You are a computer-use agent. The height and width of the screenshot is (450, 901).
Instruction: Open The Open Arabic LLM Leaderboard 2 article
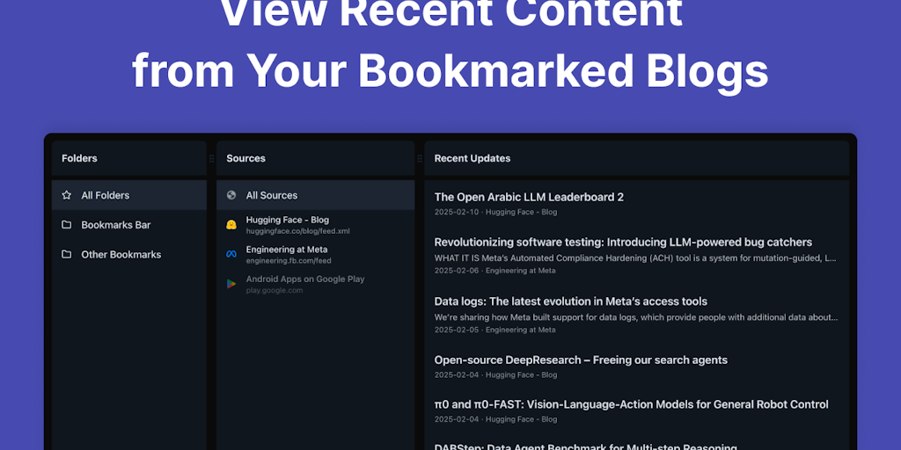529,197
